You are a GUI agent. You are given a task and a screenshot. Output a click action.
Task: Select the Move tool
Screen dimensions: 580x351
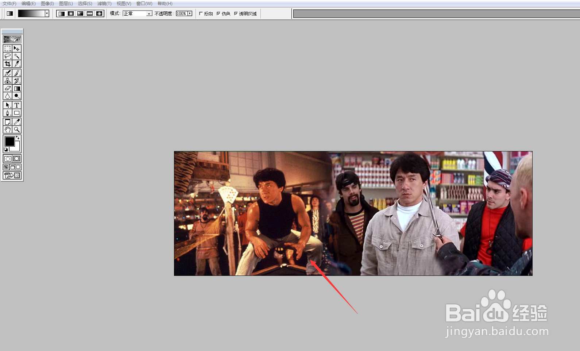(17, 49)
